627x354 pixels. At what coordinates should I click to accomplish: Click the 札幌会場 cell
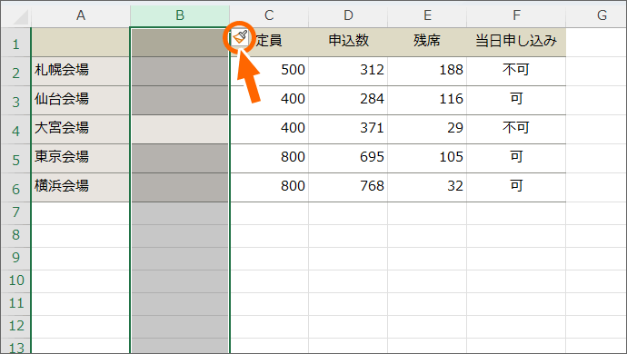(x=80, y=71)
